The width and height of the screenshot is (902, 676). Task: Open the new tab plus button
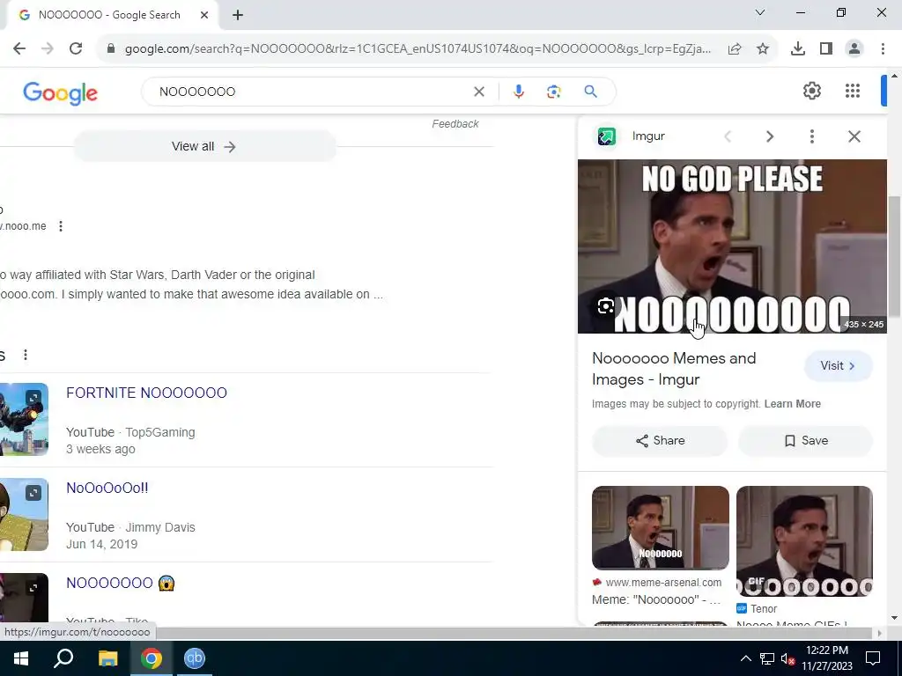click(238, 15)
